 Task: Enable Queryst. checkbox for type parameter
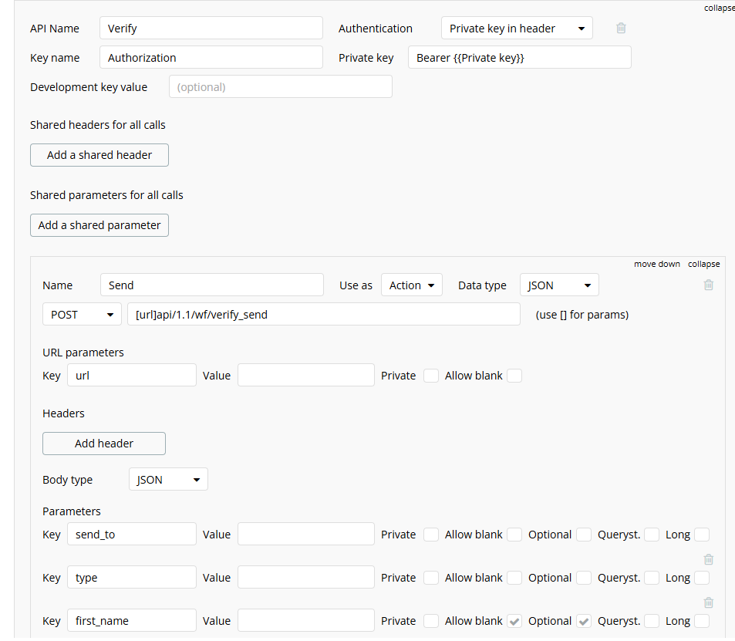pos(652,578)
